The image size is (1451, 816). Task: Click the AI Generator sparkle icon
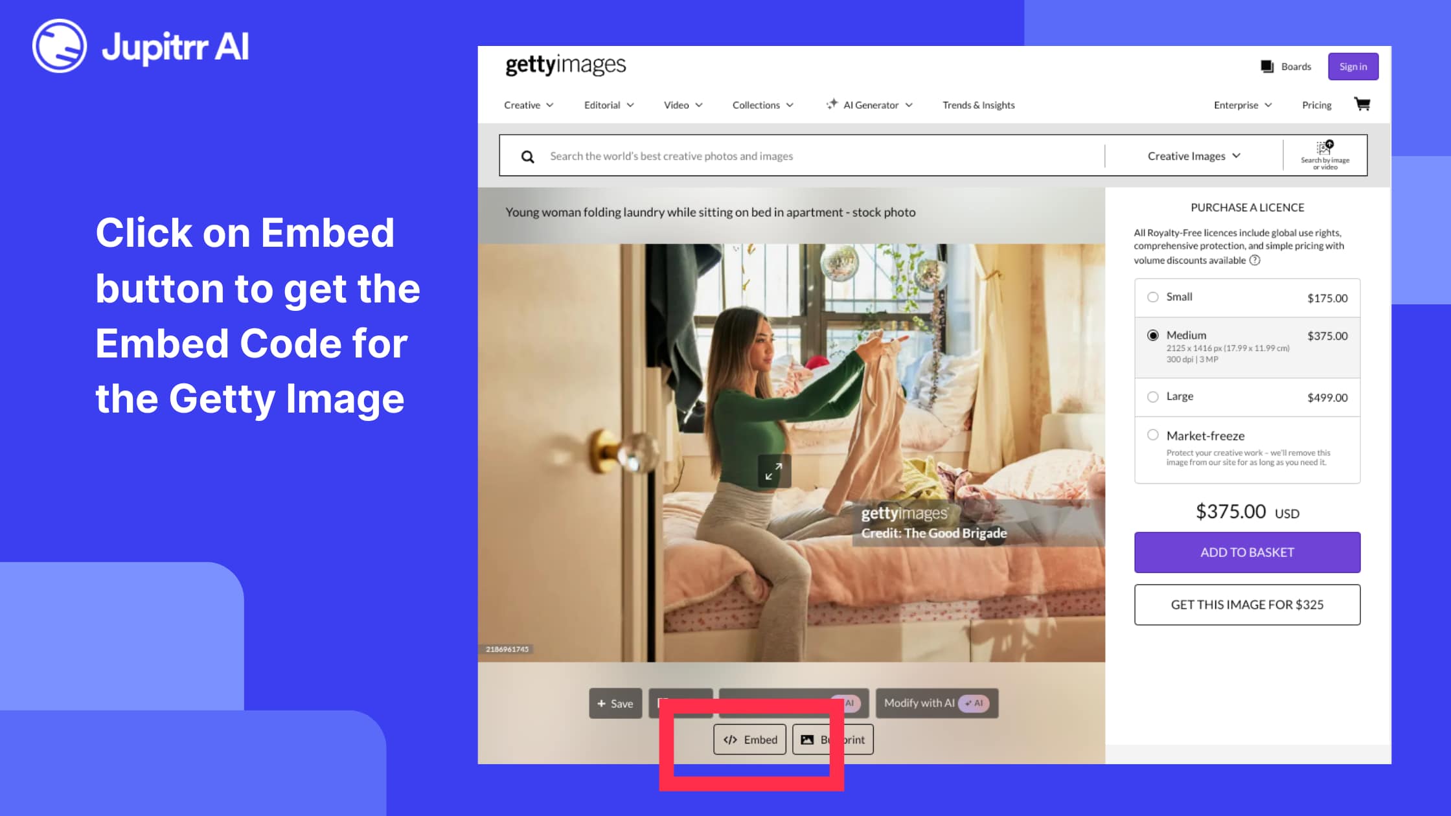tap(832, 104)
